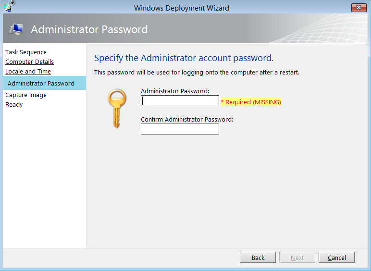This screenshot has height=271, width=371.
Task: Select the Capture Image step in the sidebar
Action: click(x=26, y=95)
